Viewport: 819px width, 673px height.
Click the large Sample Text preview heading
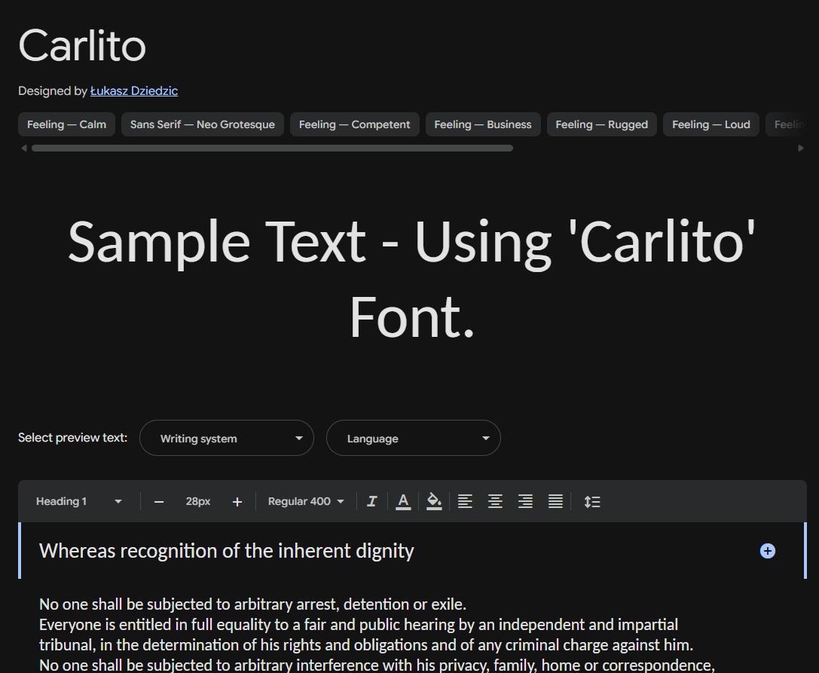pyautogui.click(x=411, y=279)
